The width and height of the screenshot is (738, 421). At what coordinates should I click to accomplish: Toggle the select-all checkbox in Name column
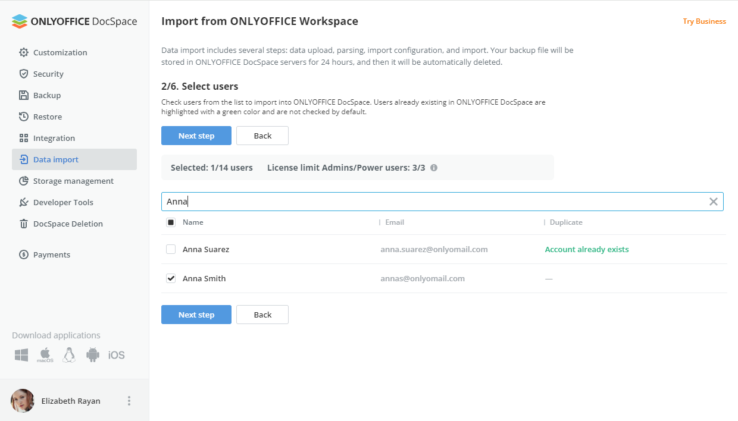tap(170, 222)
